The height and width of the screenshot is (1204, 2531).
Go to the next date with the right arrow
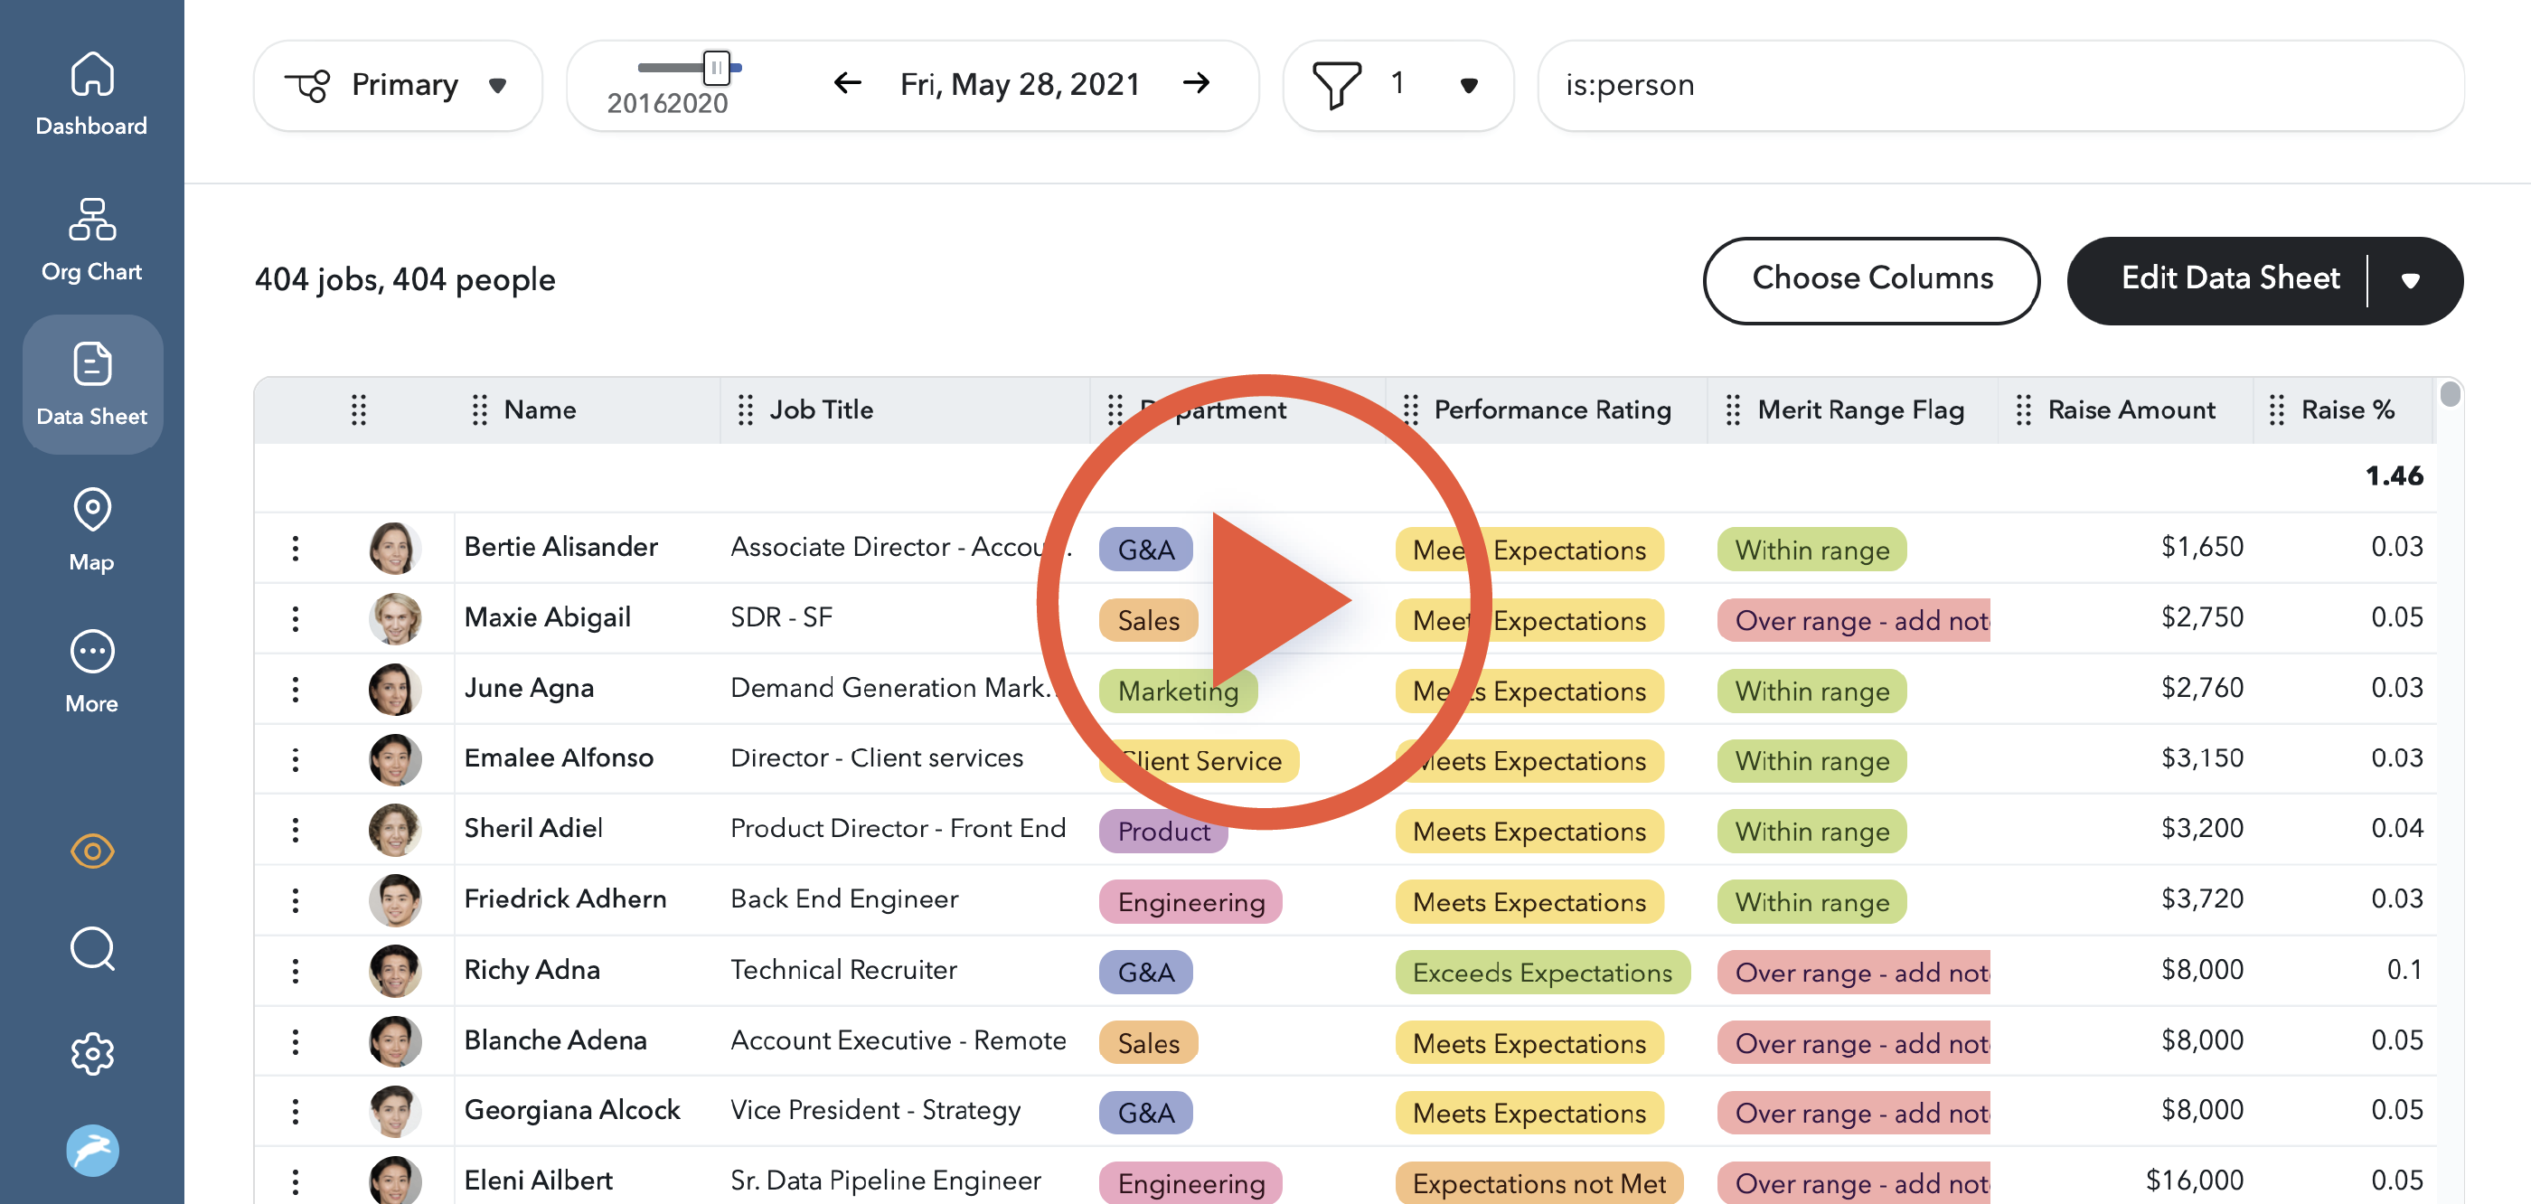(1196, 83)
